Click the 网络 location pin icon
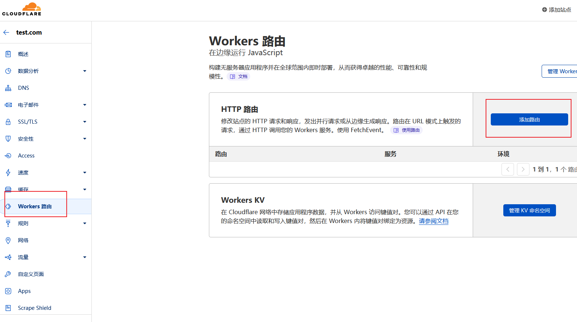The width and height of the screenshot is (577, 322). (x=8, y=240)
